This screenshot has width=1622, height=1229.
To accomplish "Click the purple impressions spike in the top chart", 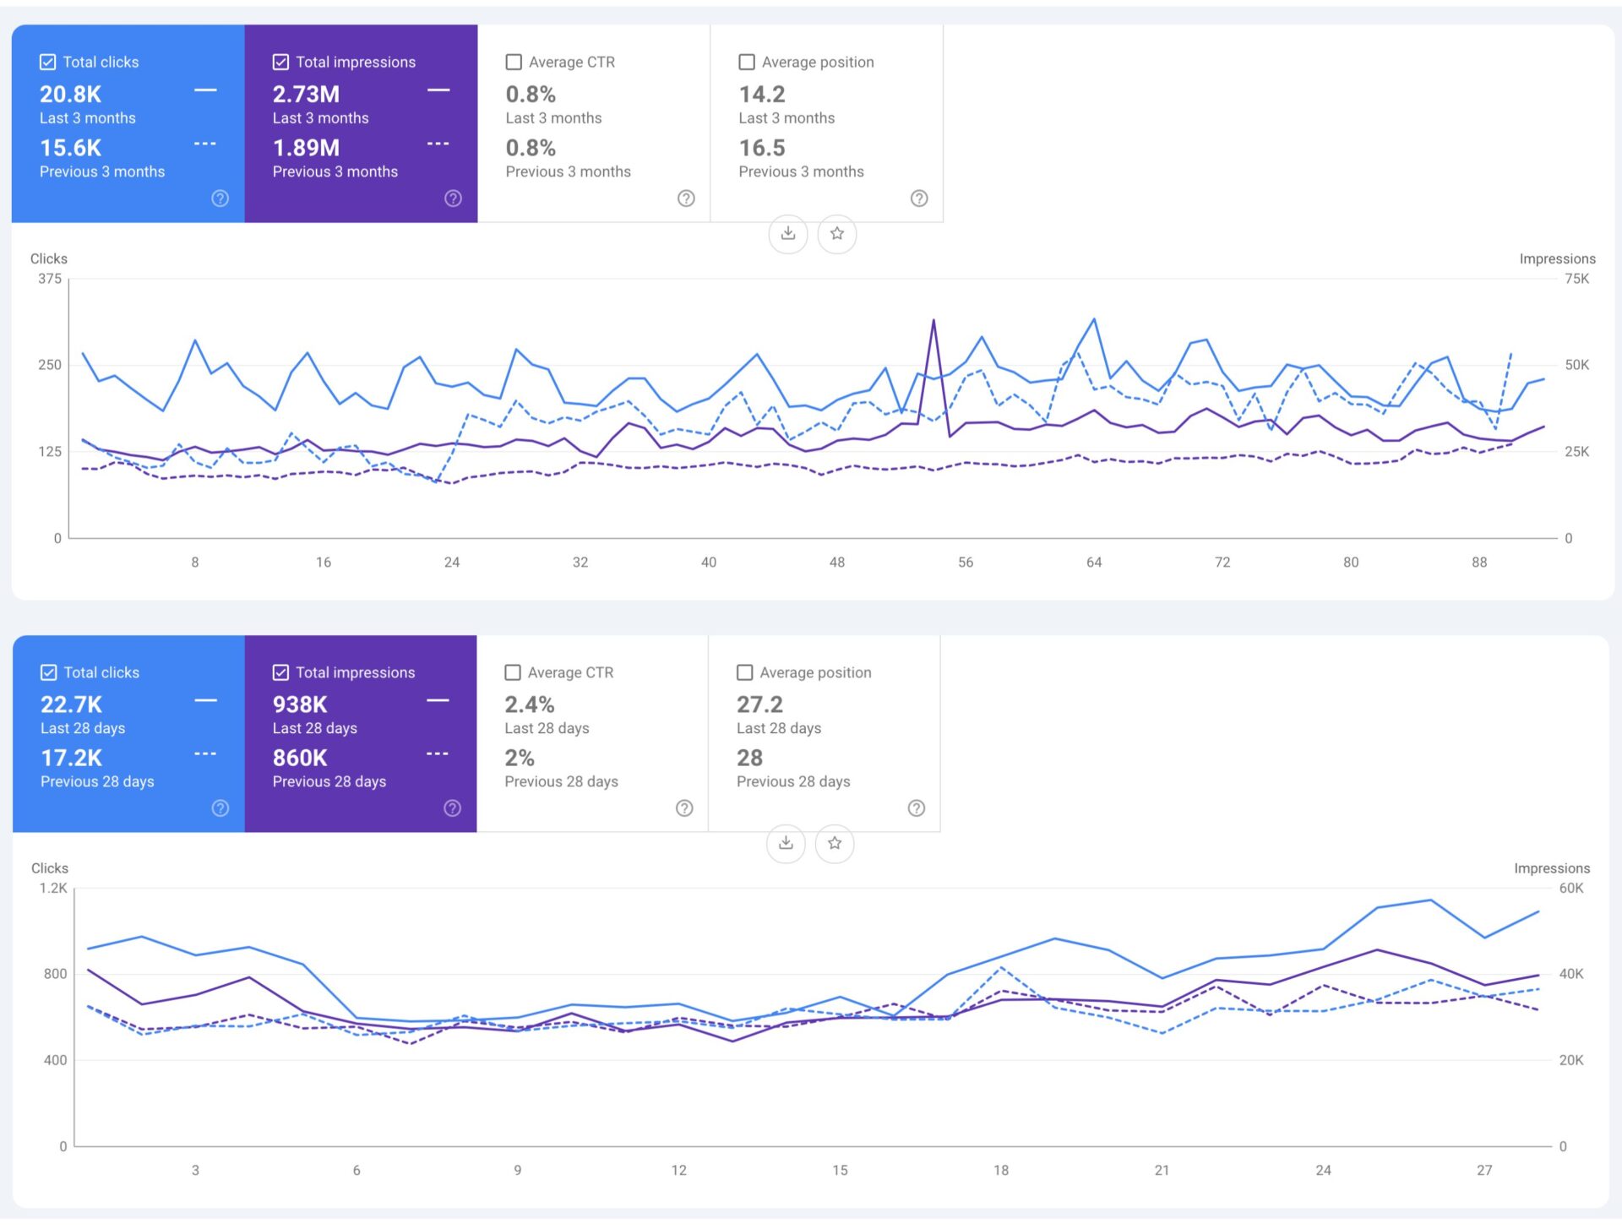I will (932, 321).
